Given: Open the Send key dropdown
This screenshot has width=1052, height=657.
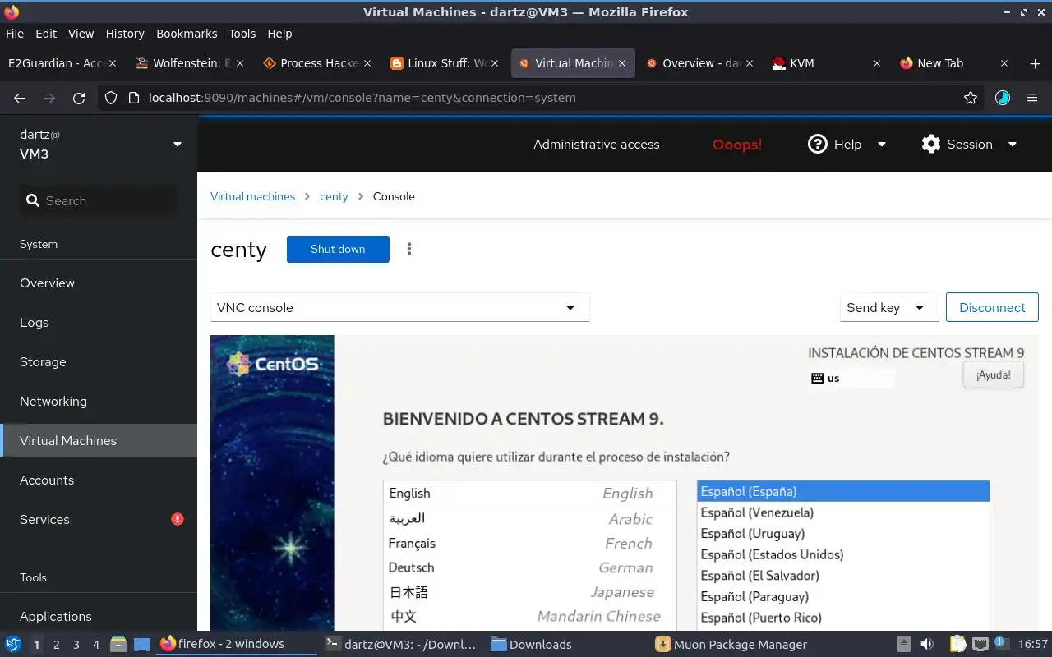Looking at the screenshot, I should 889,307.
